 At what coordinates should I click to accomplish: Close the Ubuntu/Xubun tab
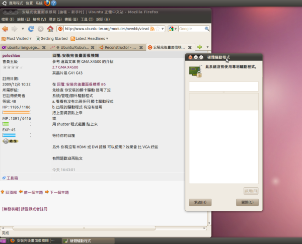pyautogui.click(x=93, y=47)
